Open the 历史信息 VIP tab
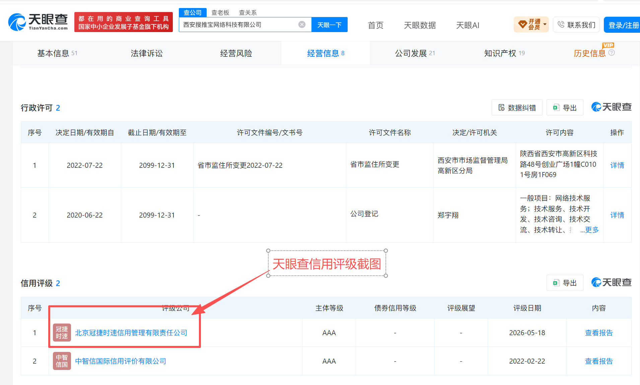The height and width of the screenshot is (385, 640). [589, 53]
